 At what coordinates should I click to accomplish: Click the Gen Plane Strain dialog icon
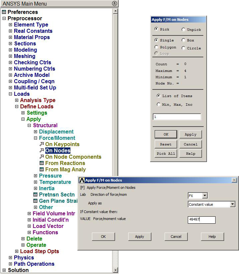pyautogui.click(x=35, y=201)
